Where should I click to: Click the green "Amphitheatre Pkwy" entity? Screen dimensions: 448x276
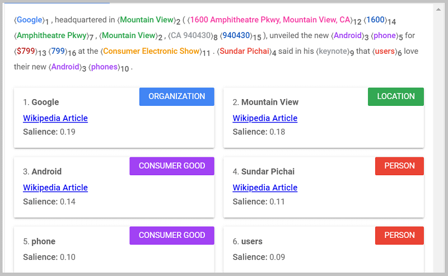pyautogui.click(x=53, y=36)
